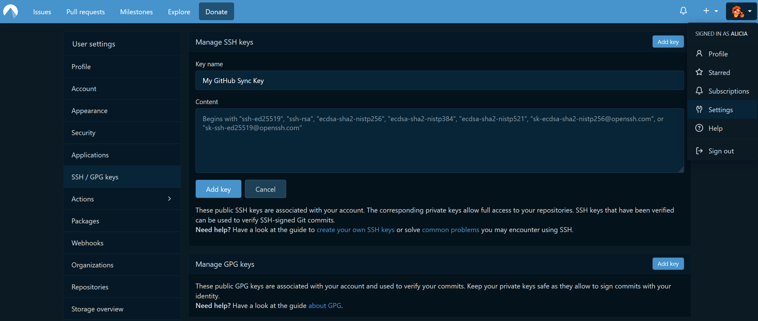Go to Applications in user settings
Viewport: 758px width, 321px height.
(90, 155)
